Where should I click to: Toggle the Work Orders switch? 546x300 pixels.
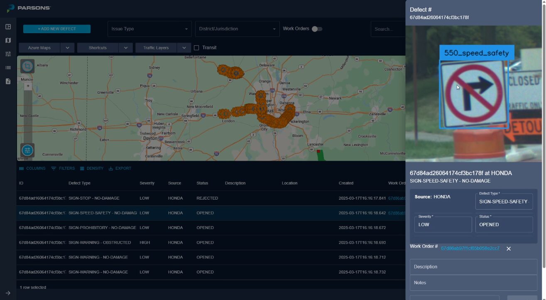tap(317, 29)
